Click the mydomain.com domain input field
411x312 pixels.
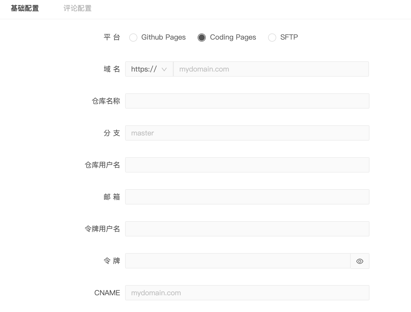pos(253,69)
